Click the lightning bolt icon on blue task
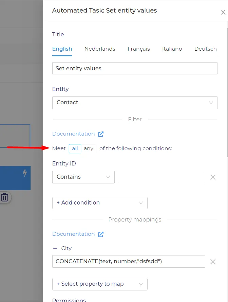Screen dimensions: 228x302 [25, 173]
